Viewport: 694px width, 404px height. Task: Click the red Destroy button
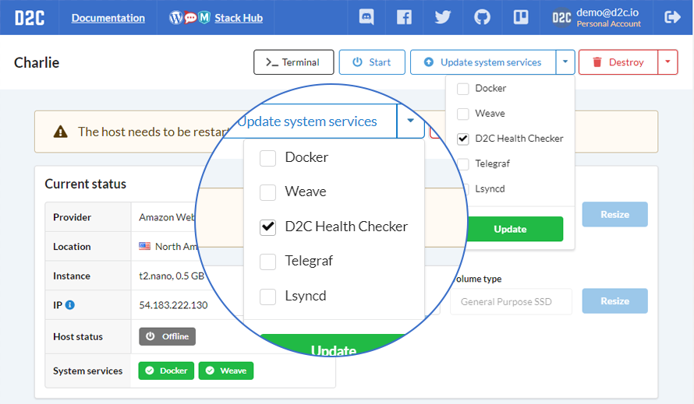[618, 62]
